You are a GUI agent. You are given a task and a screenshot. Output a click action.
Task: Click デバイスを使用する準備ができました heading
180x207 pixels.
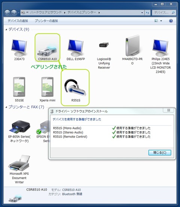pyautogui.click(x=77, y=119)
